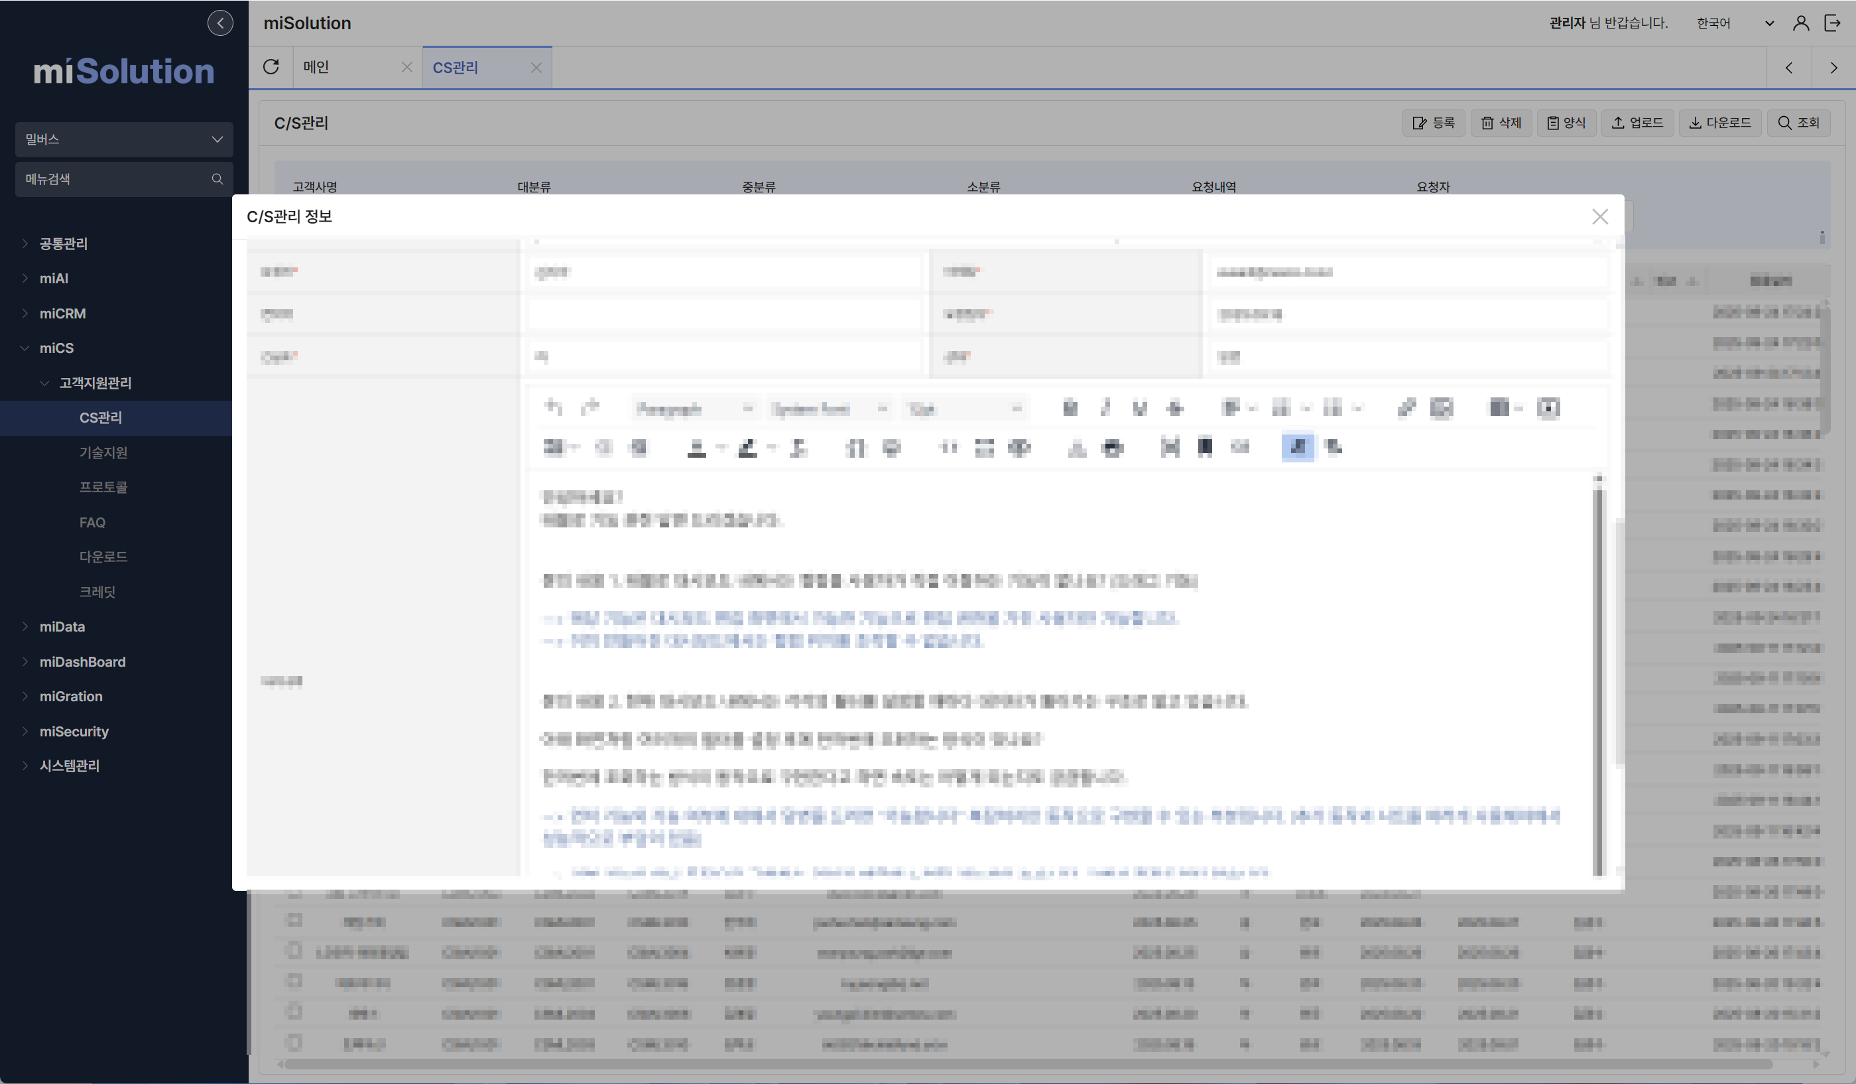The width and height of the screenshot is (1856, 1084).
Task: Toggle bold formatting in the editor
Action: tap(1070, 407)
